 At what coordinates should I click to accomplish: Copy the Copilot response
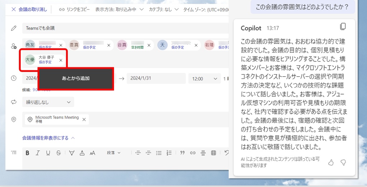[343, 27]
